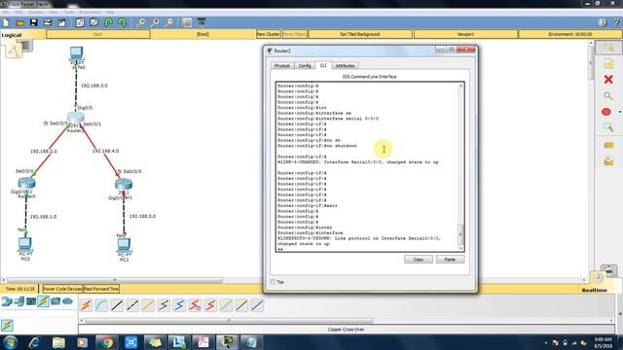Pick the Copper Straight-Through cable
The image size is (623, 350).
[x=117, y=305]
